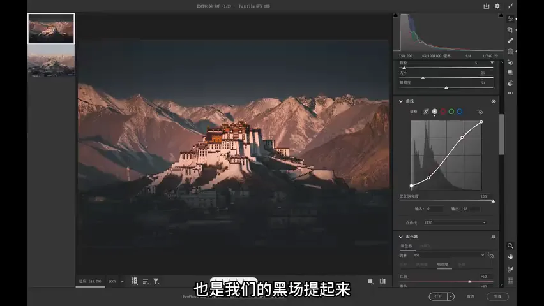Select the white point curve channel
This screenshot has width=544, height=306.
coord(435,112)
